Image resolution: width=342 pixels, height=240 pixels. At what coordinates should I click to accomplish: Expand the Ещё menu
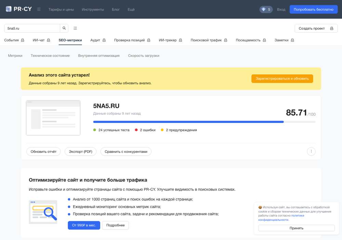(131, 9)
